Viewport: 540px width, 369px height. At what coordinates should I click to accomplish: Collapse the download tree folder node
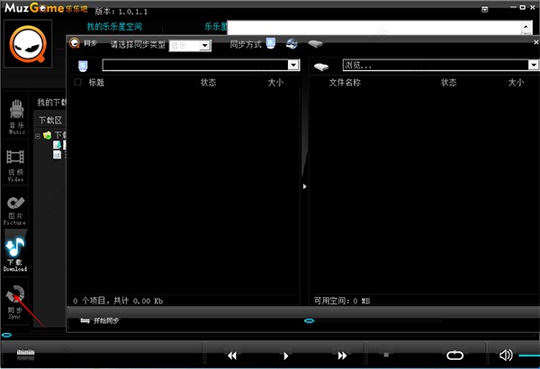click(38, 136)
